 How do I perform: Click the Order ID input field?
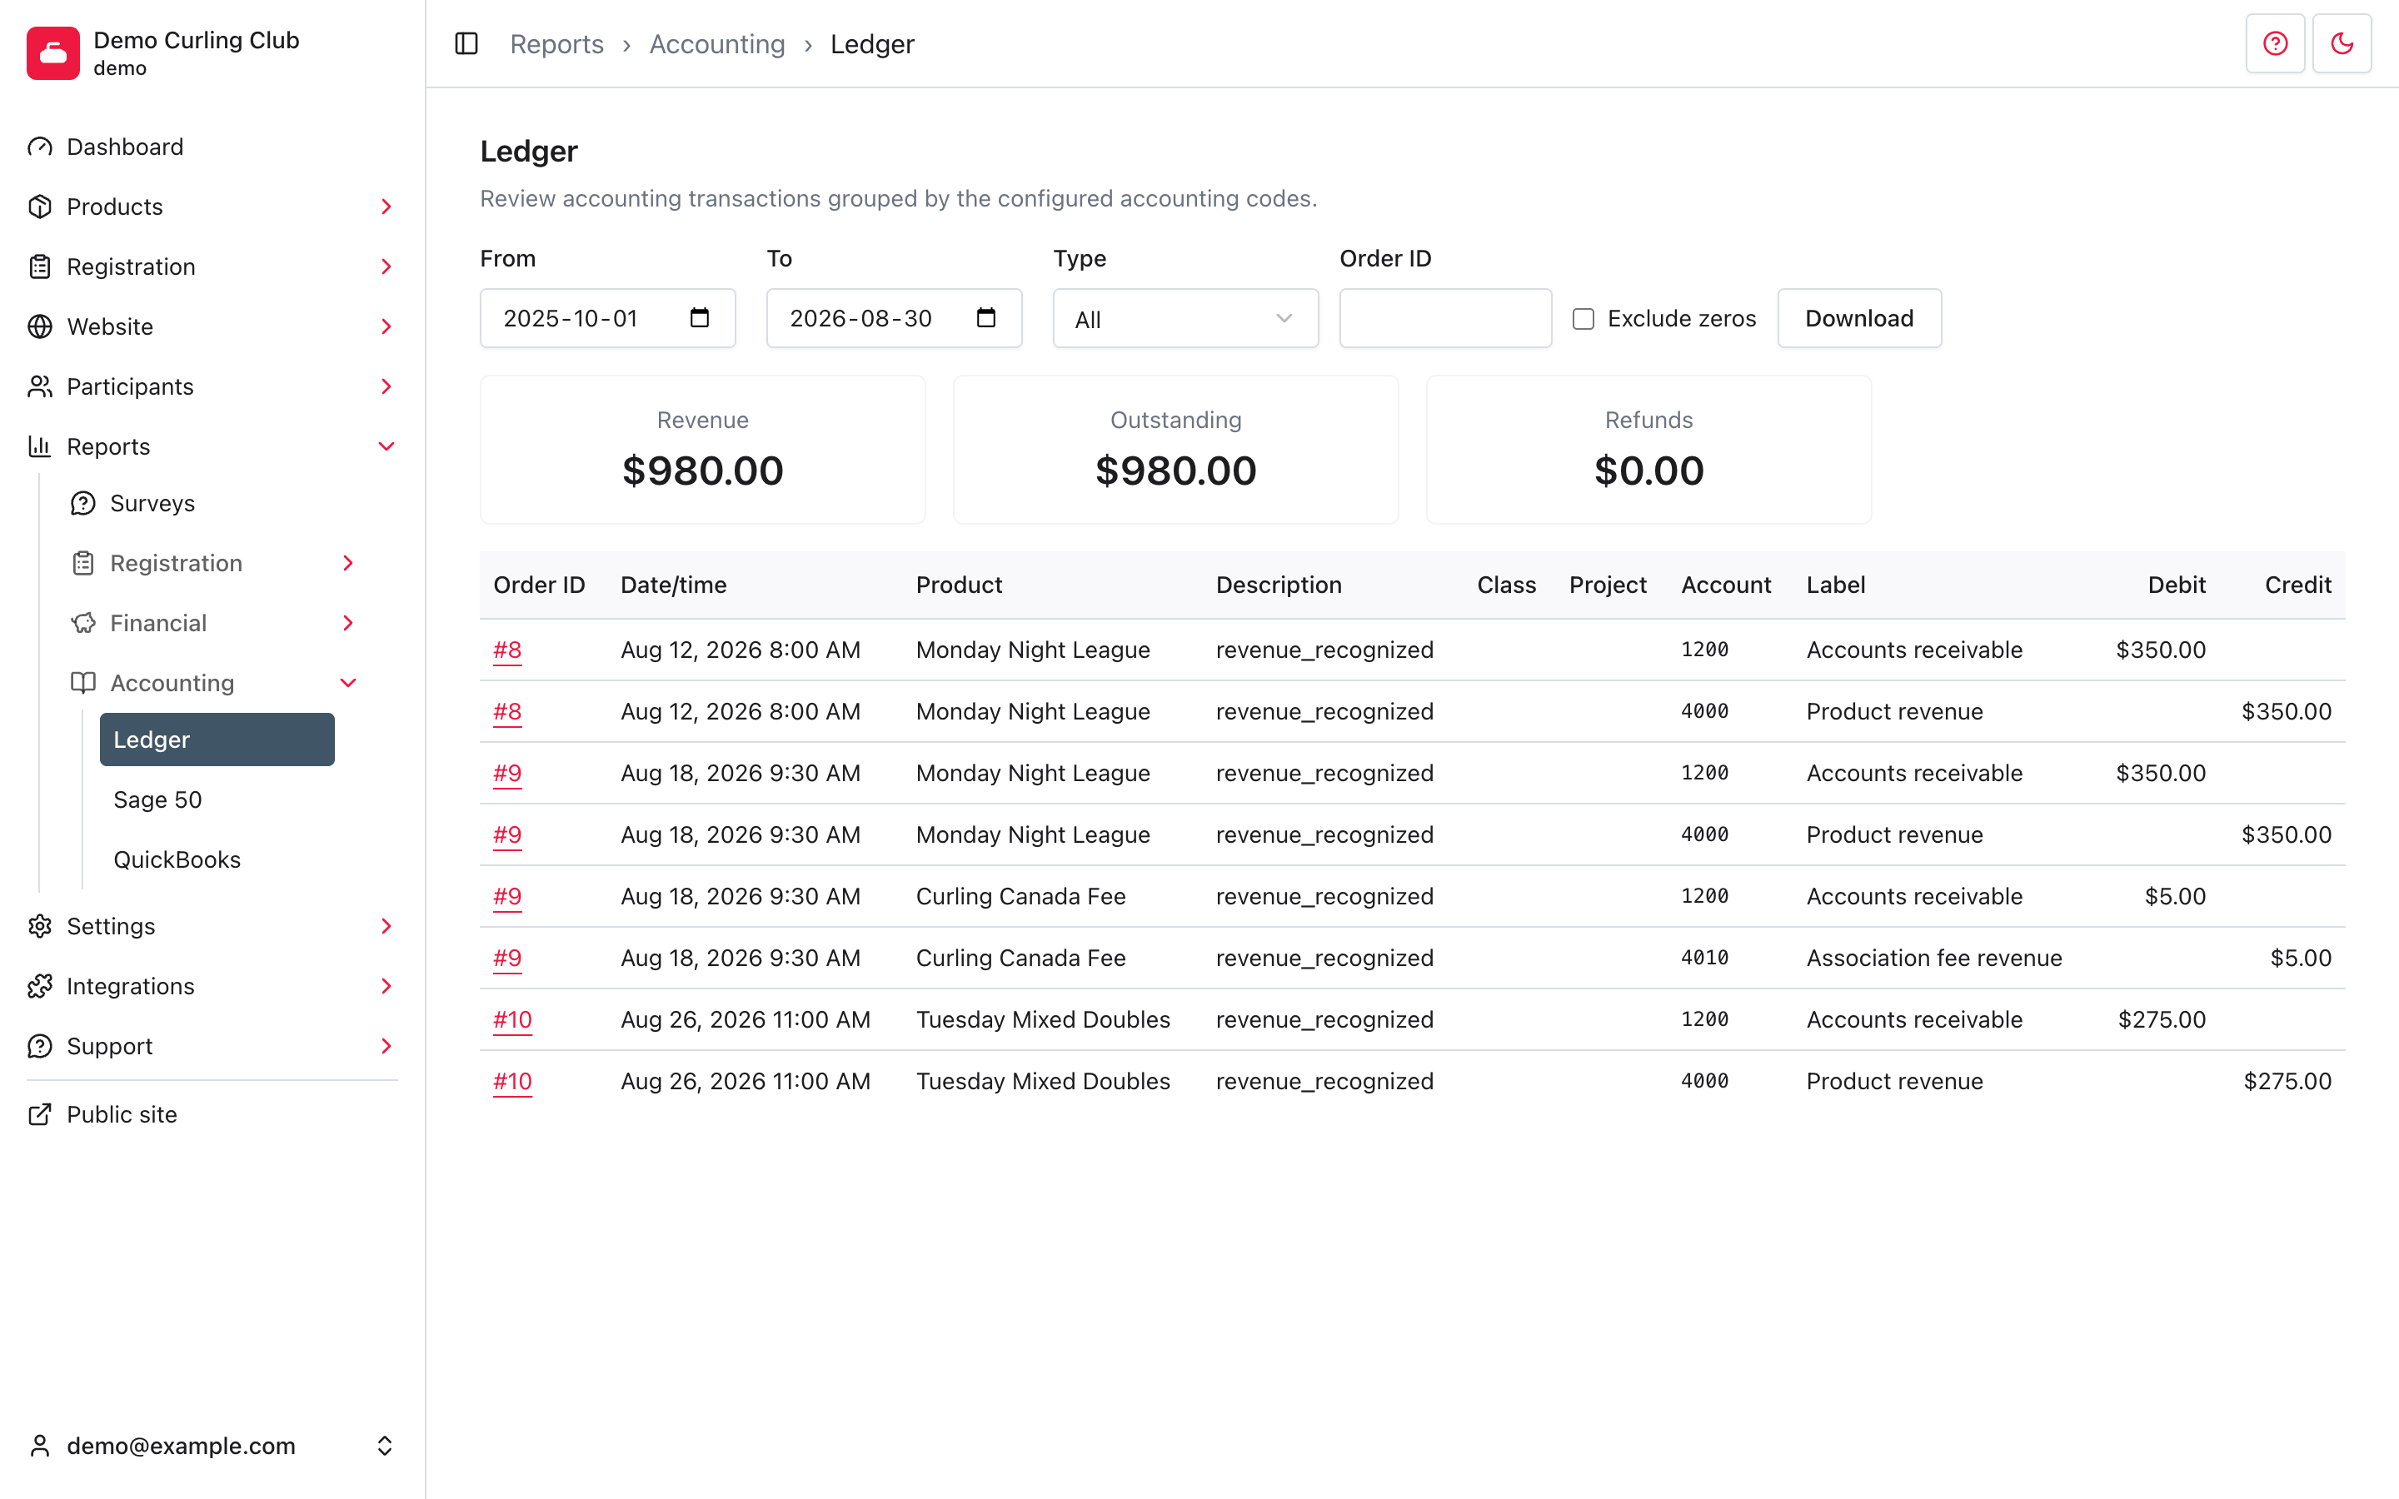[1445, 318]
